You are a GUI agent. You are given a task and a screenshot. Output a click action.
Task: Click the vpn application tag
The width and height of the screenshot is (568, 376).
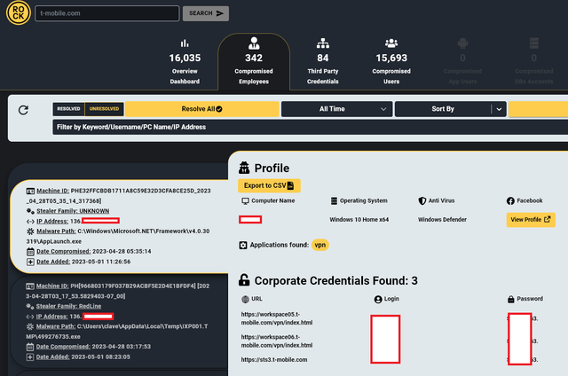(x=319, y=245)
